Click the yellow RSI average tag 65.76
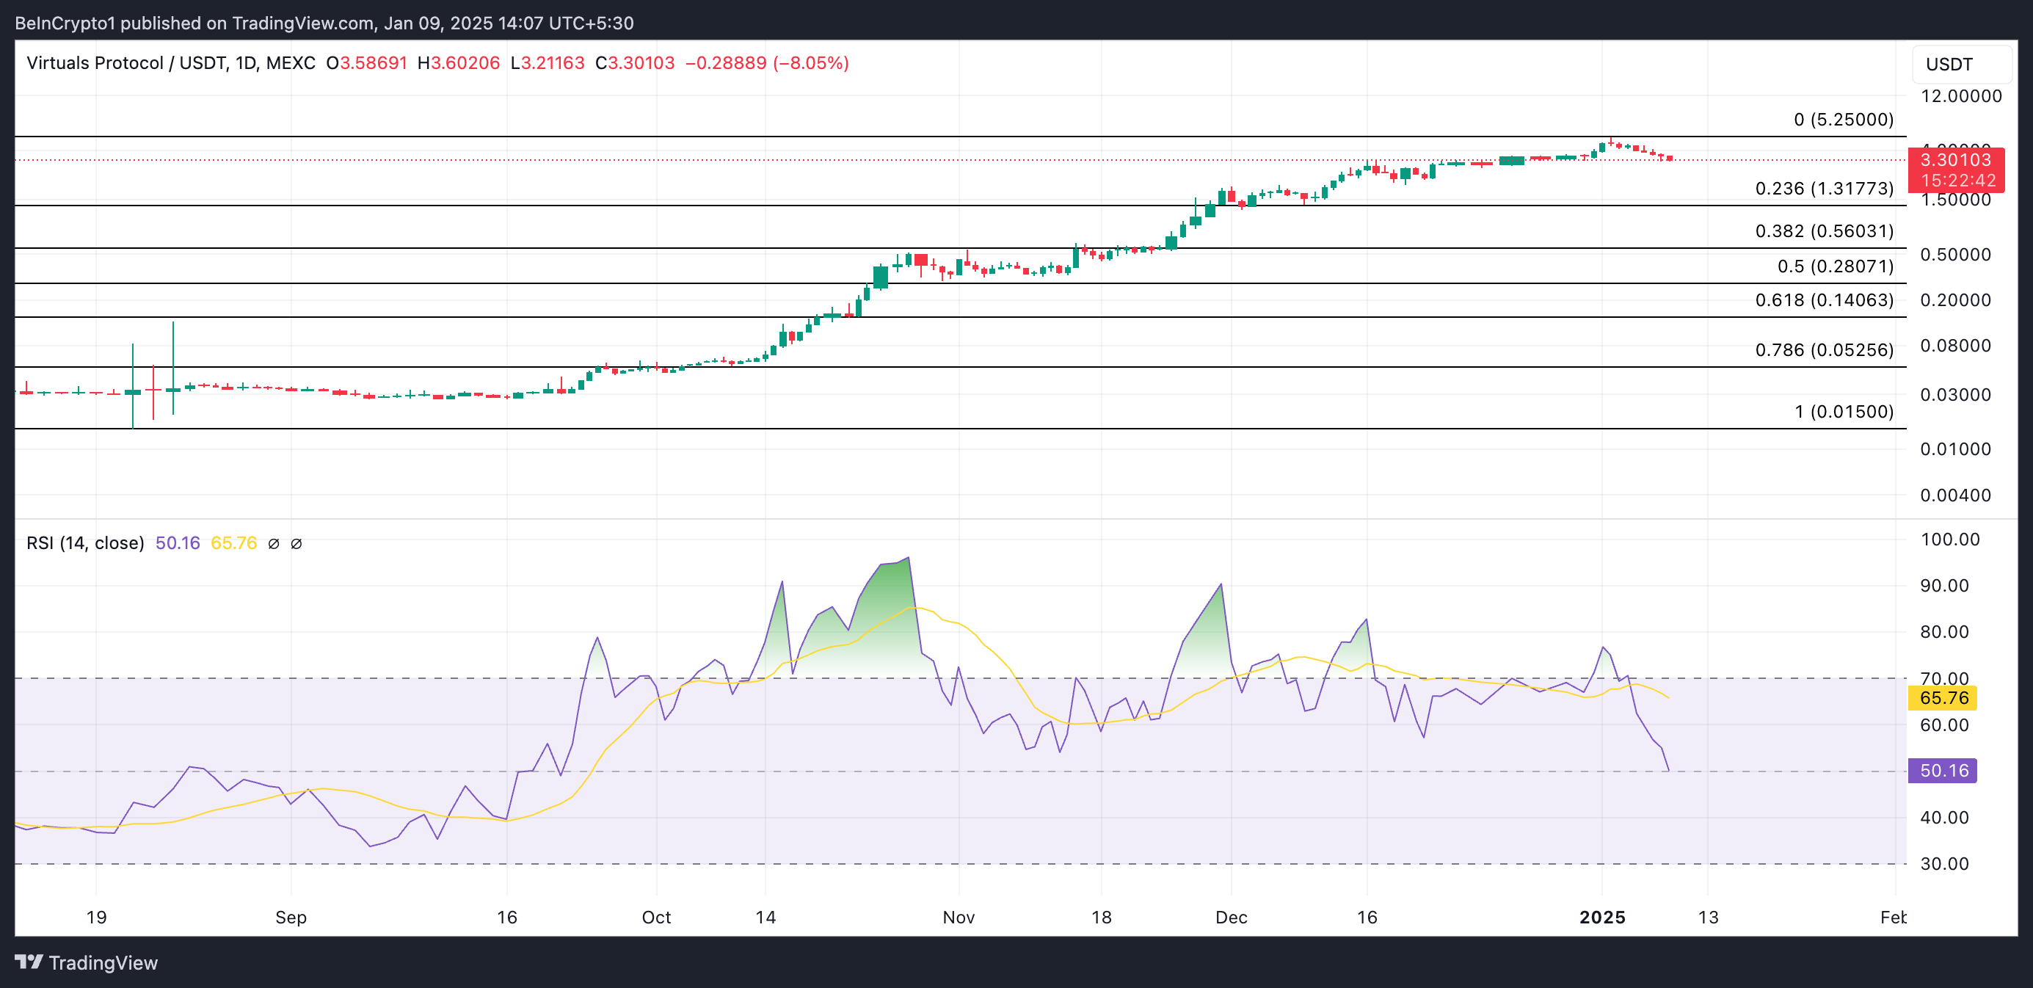 coord(1943,697)
